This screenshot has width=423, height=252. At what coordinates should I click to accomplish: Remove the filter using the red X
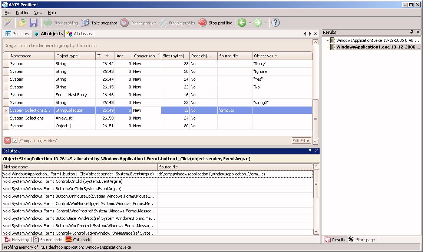7,141
